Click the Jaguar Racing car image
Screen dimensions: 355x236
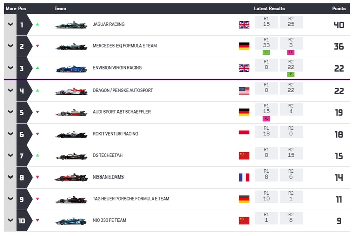pos(71,25)
